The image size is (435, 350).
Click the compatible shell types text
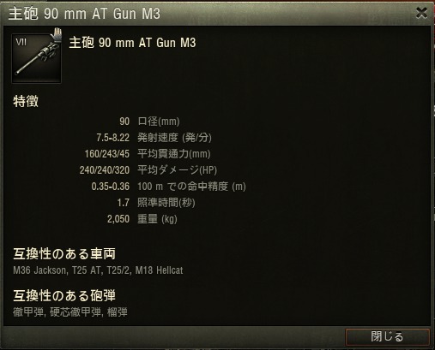pyautogui.click(x=70, y=312)
